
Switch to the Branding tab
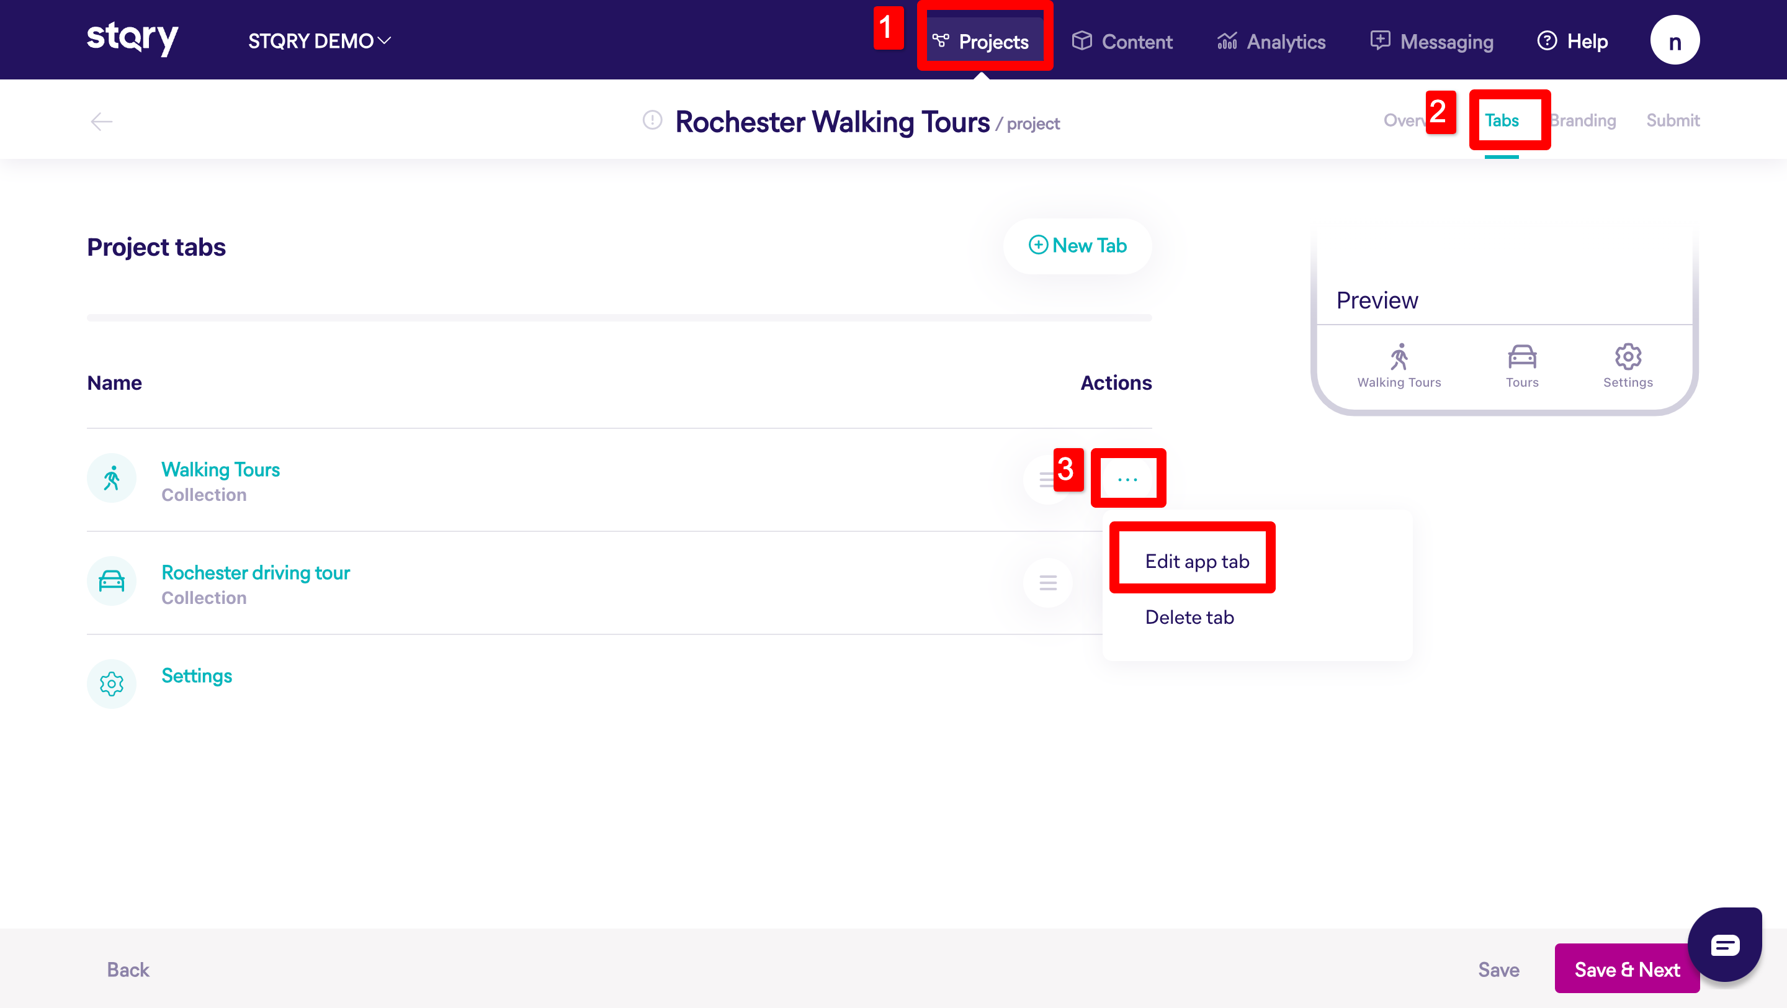click(1585, 120)
